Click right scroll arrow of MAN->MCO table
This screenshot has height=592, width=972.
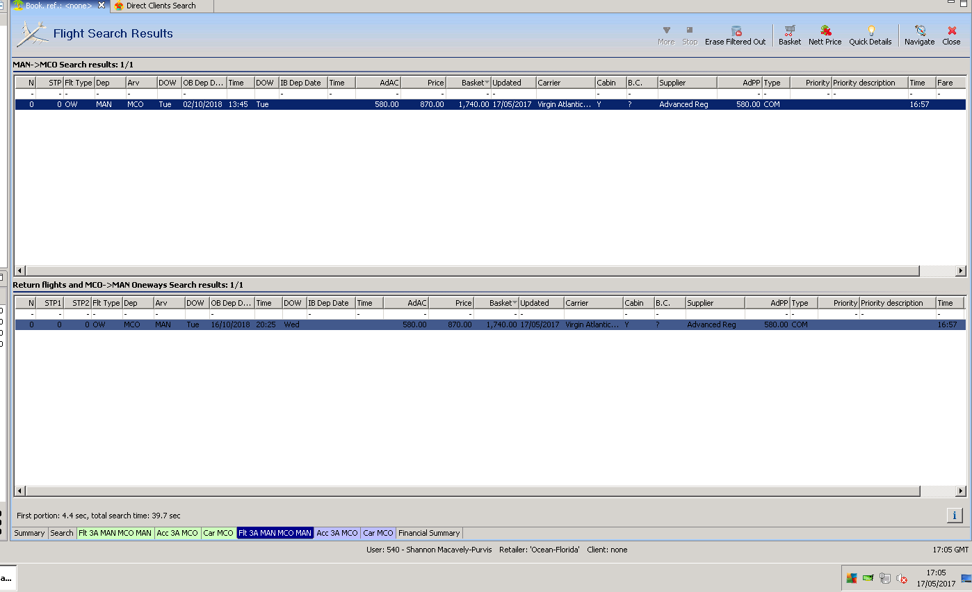point(961,271)
